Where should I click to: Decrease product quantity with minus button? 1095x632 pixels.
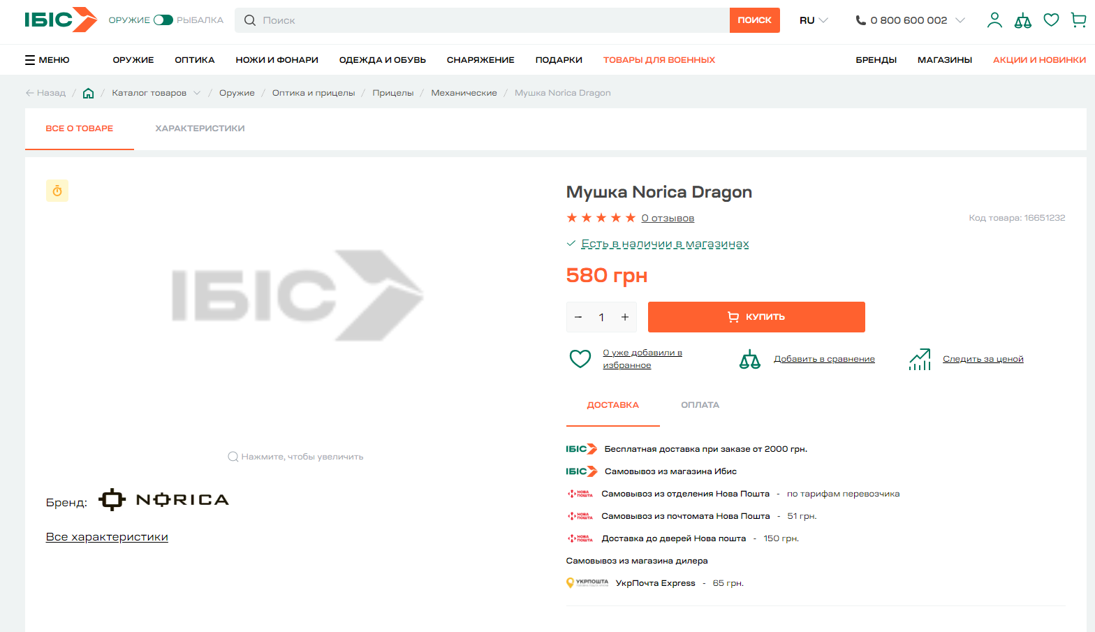click(x=578, y=317)
